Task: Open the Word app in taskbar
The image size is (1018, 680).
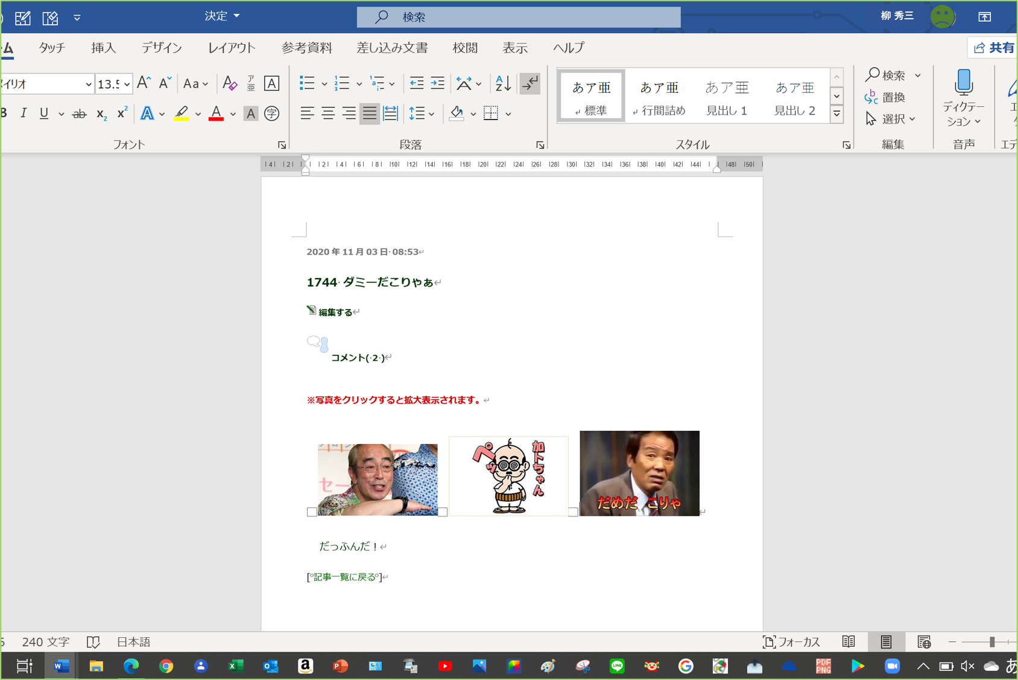Action: click(x=61, y=666)
